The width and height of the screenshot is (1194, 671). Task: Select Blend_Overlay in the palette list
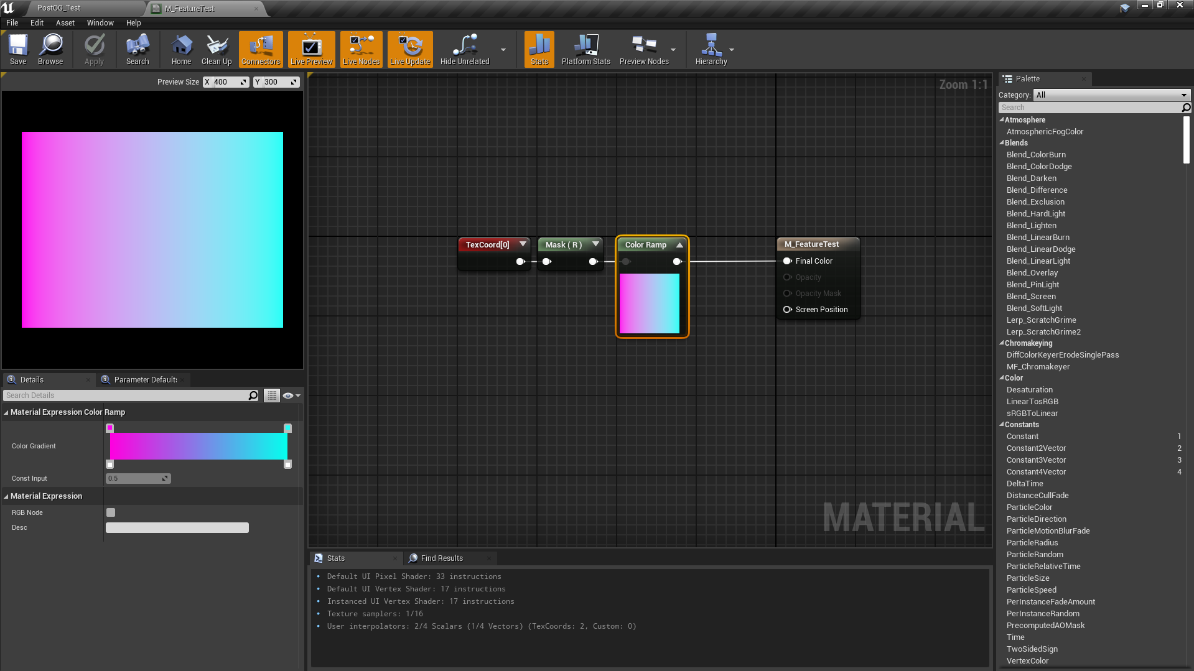coord(1032,273)
